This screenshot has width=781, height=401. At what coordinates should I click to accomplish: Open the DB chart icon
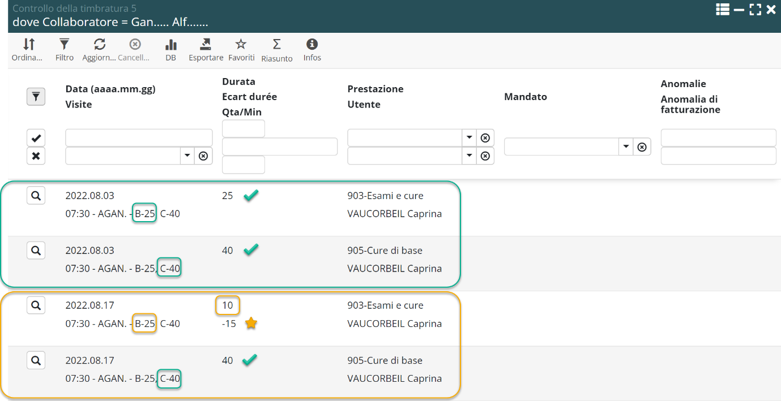170,45
